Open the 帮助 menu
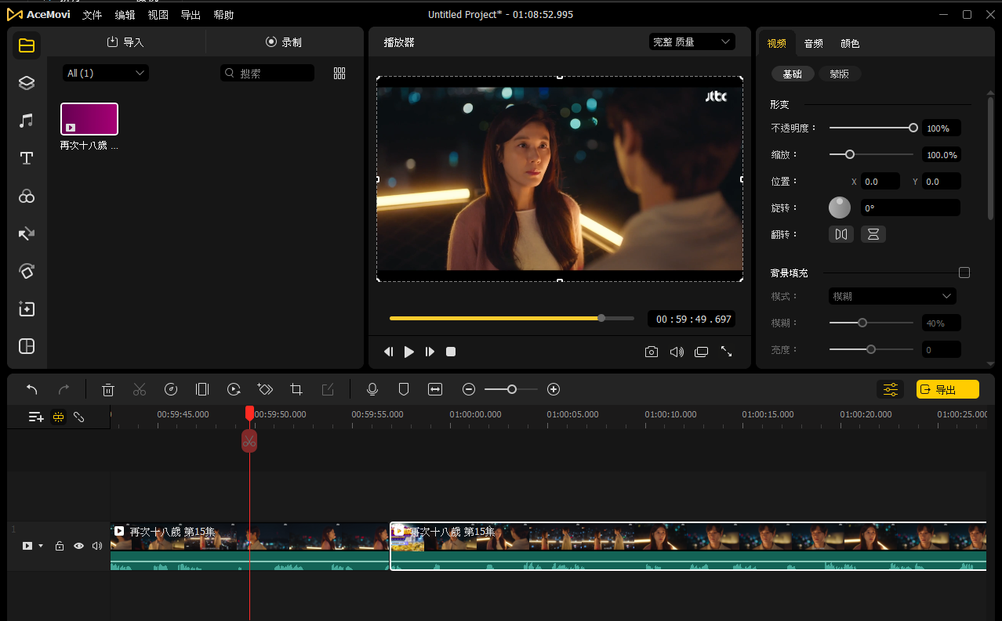Image resolution: width=1002 pixels, height=621 pixels. (x=223, y=15)
